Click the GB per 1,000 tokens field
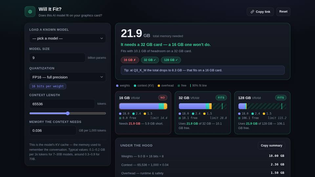 53,130
